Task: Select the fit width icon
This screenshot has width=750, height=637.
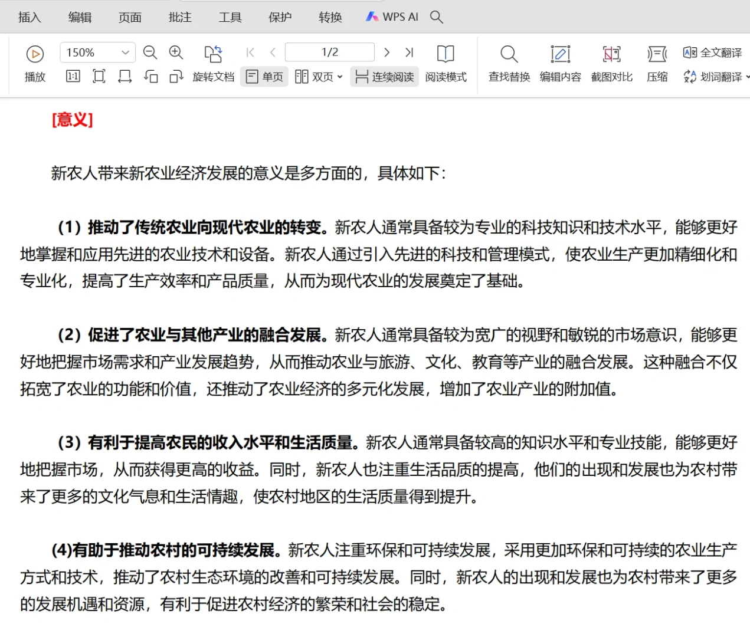Action: point(125,77)
